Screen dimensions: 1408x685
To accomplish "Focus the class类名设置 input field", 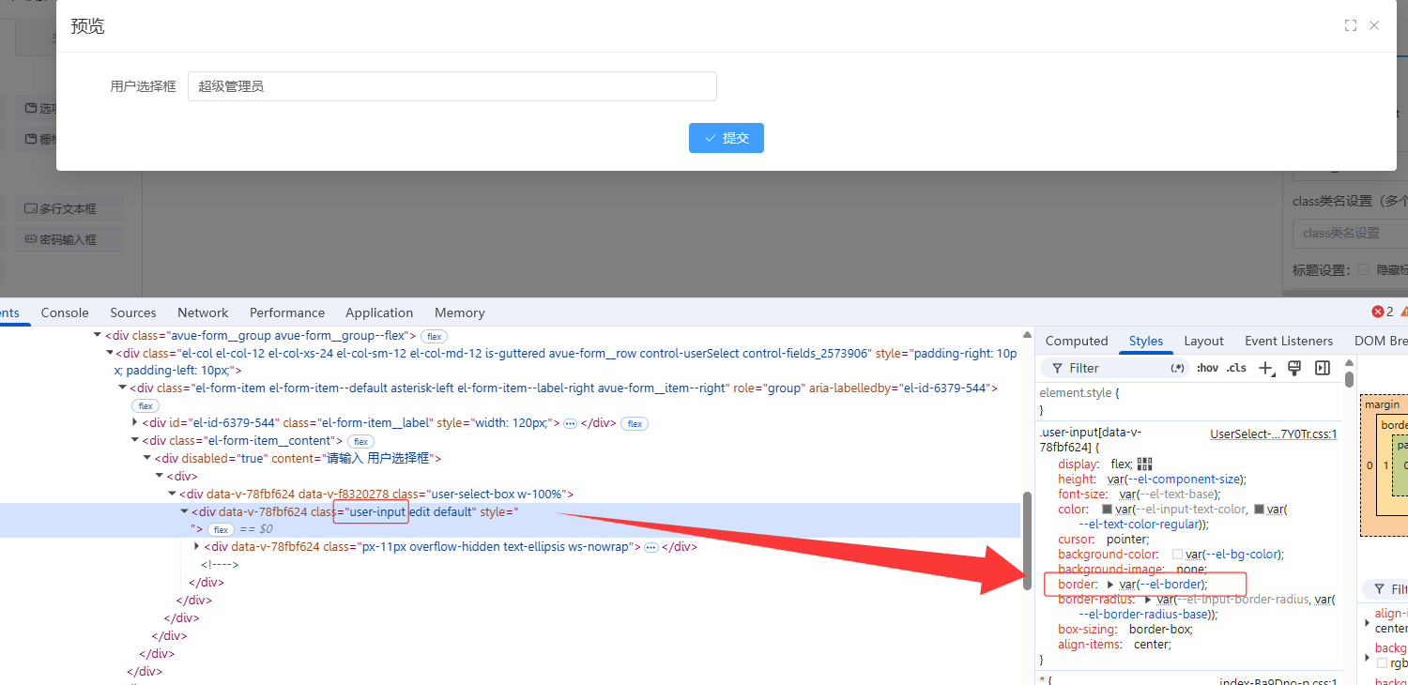I will [1350, 233].
